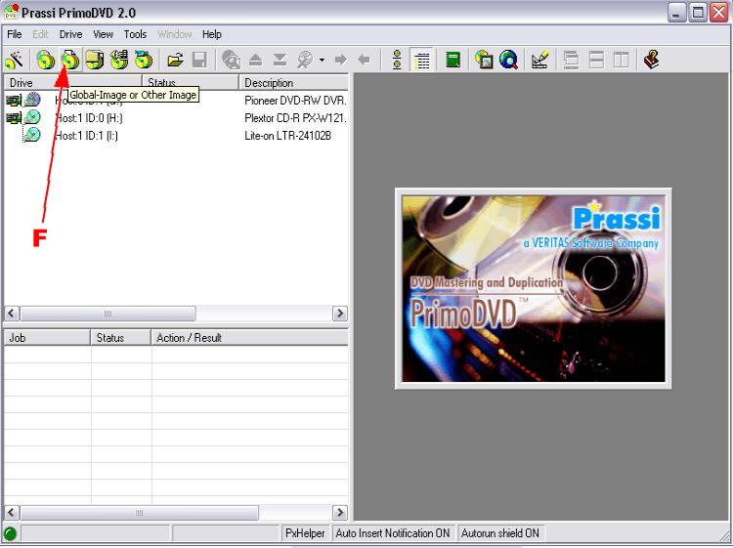Viewport: 733px width, 548px height.
Task: Create a new Data Disc job
Action: 95,60
